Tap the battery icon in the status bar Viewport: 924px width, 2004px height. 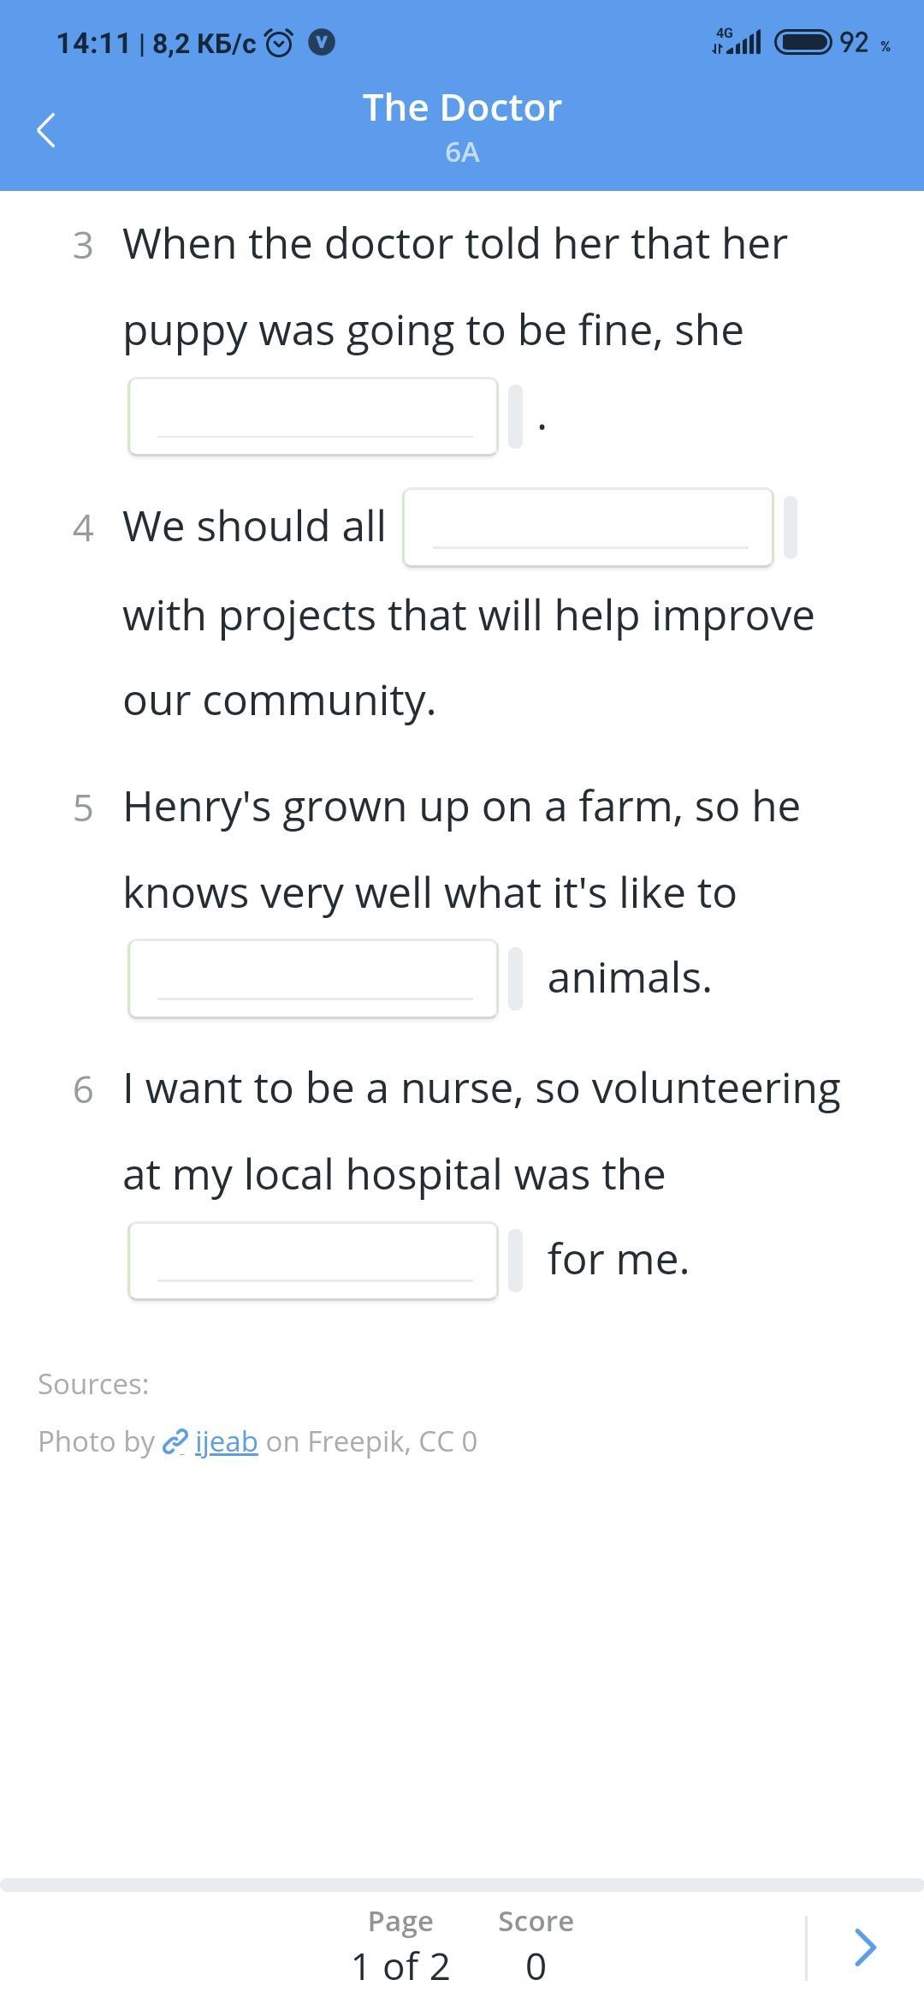[803, 42]
